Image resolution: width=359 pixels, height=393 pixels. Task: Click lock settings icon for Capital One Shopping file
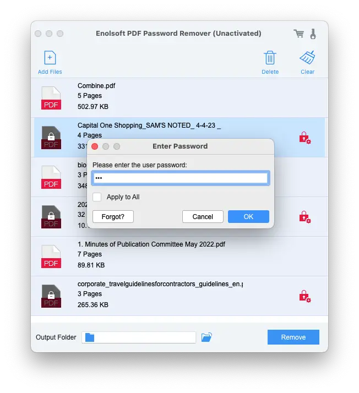pyautogui.click(x=305, y=138)
